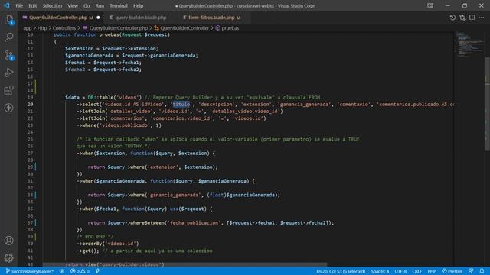
Task: Open the Manage gear icon
Action: [x=8, y=258]
